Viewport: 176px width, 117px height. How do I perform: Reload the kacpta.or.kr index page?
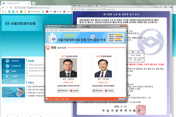(11, 7)
